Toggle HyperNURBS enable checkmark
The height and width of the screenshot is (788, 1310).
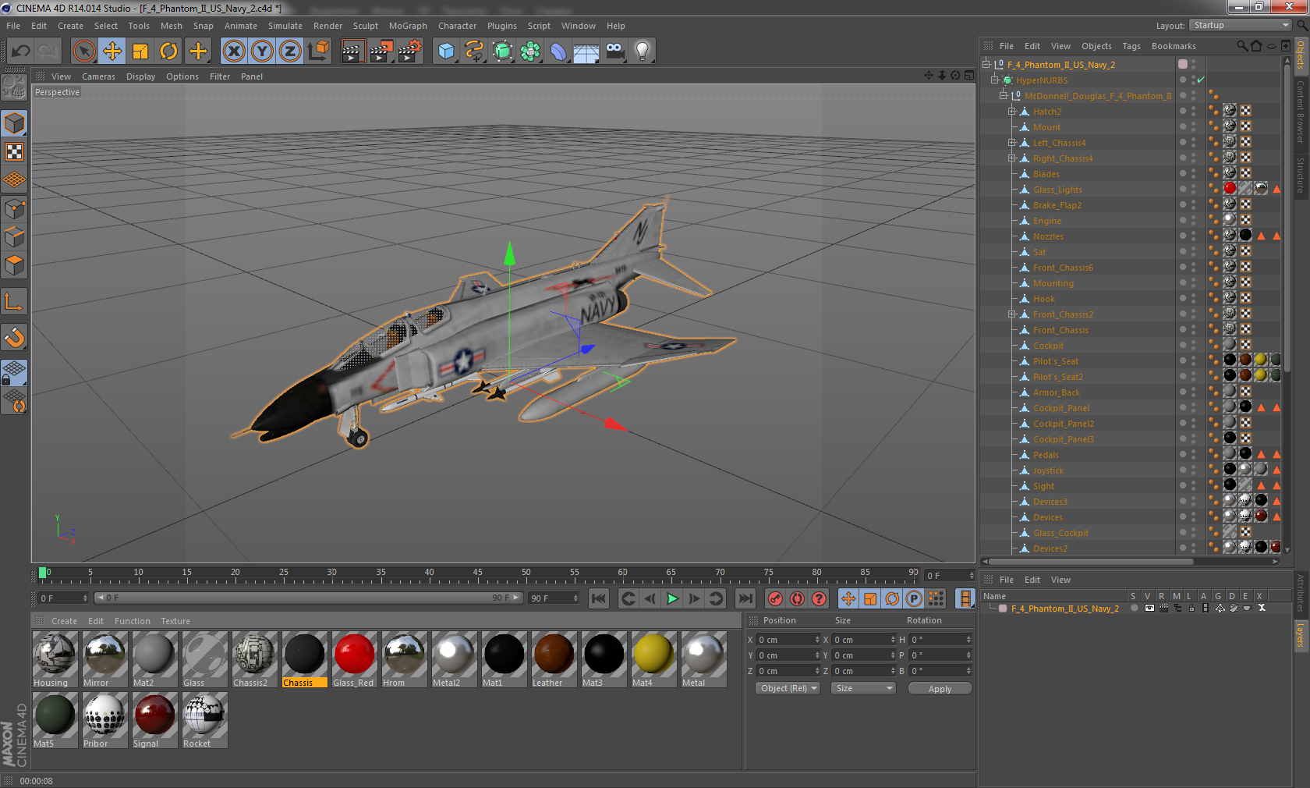pos(1201,80)
